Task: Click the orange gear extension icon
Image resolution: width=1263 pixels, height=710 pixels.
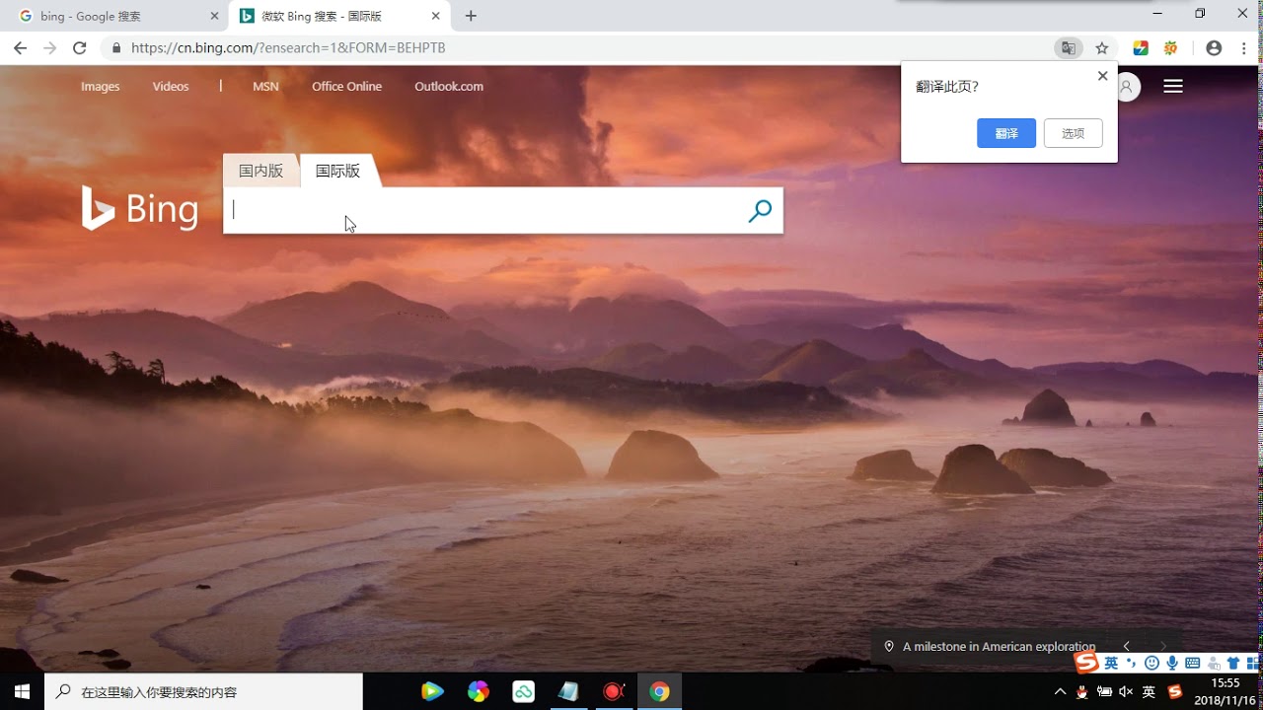Action: (1171, 48)
